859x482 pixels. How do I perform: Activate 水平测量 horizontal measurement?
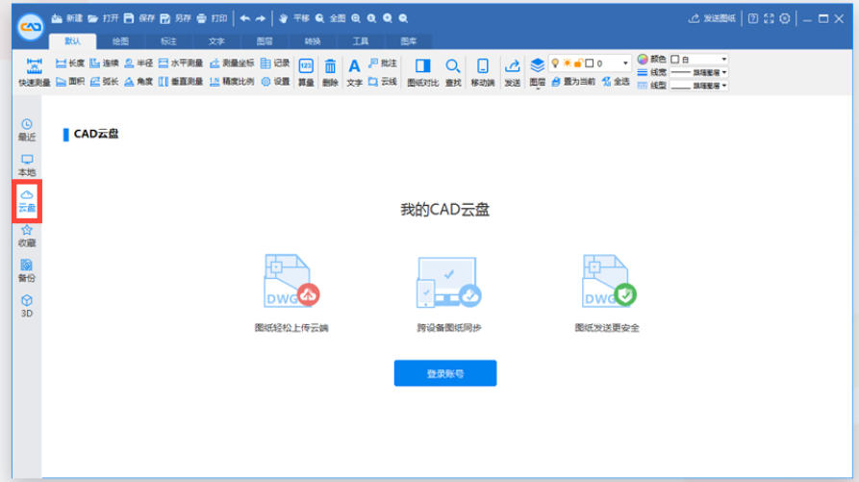(x=181, y=63)
